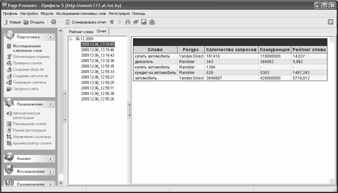Click the link administrator sidebar icon
The height and width of the screenshot is (193, 338).
point(9,143)
